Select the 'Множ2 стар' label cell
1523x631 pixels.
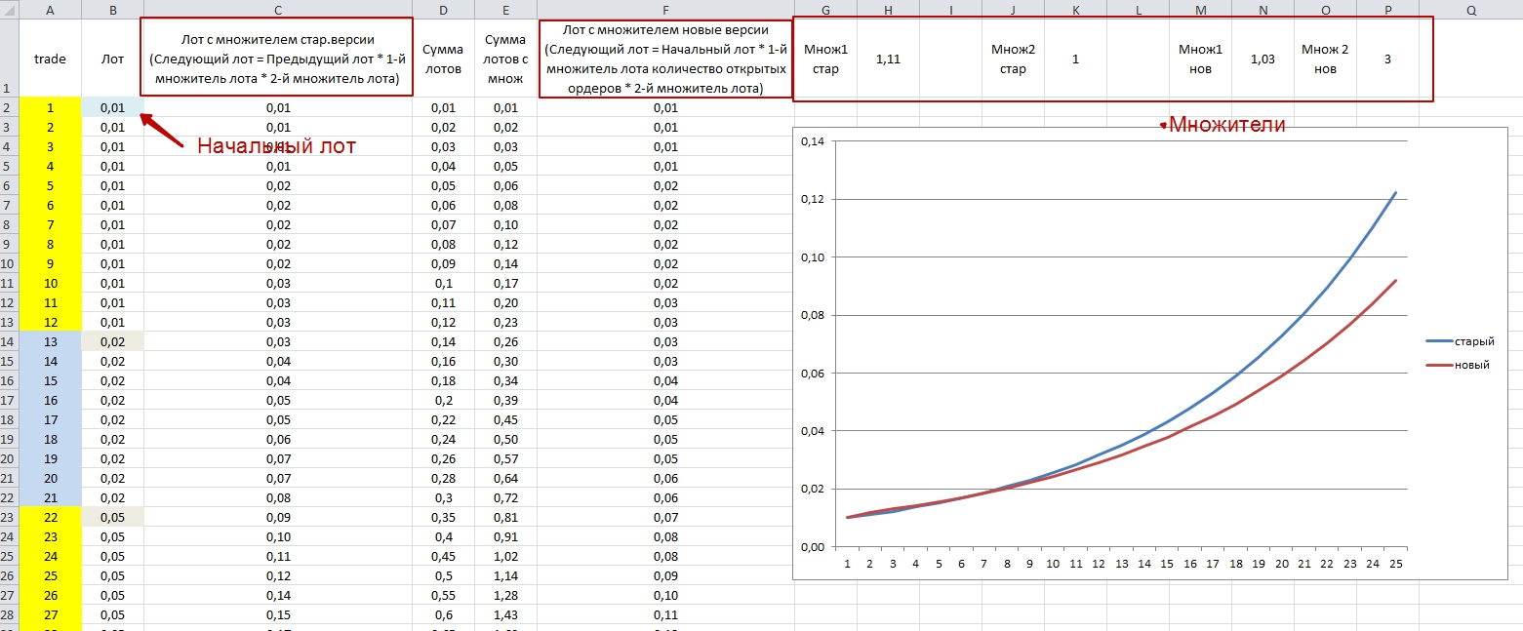pos(1013,59)
